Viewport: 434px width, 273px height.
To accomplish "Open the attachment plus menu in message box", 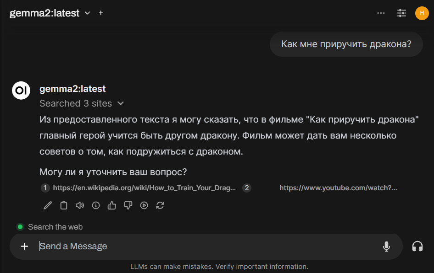I will (x=24, y=246).
